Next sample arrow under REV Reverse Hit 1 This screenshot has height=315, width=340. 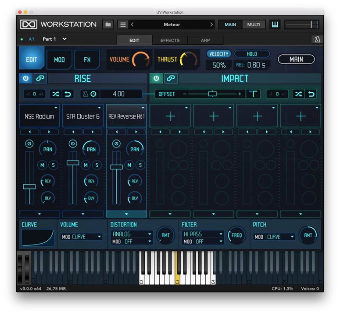136,132
